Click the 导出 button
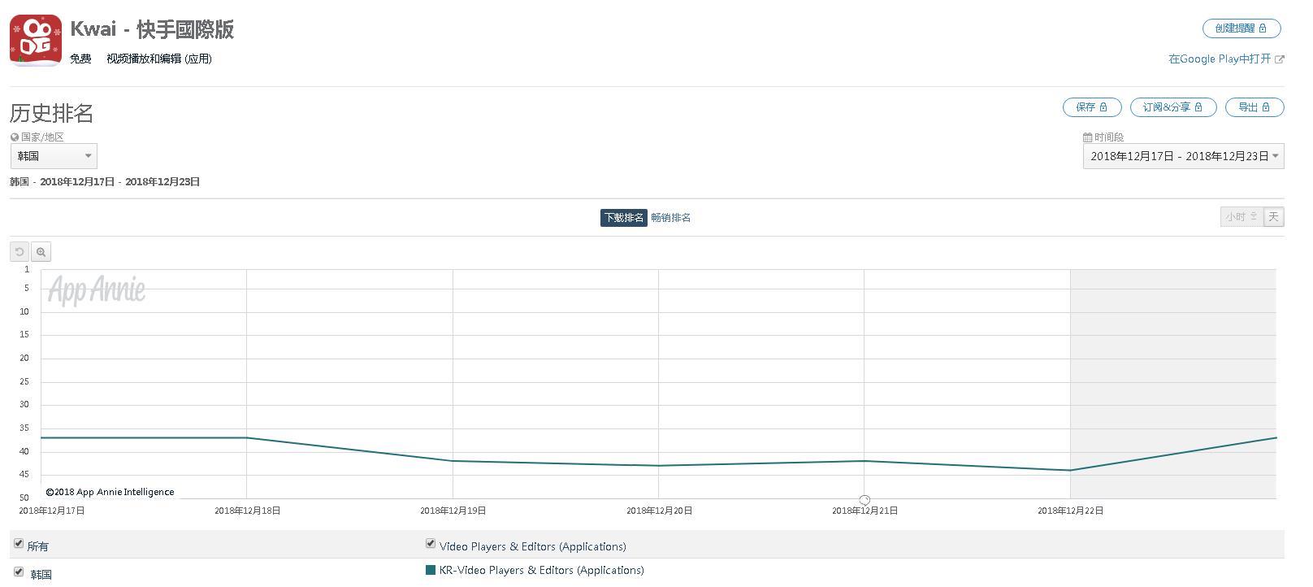This screenshot has width=1313, height=587. (1254, 107)
